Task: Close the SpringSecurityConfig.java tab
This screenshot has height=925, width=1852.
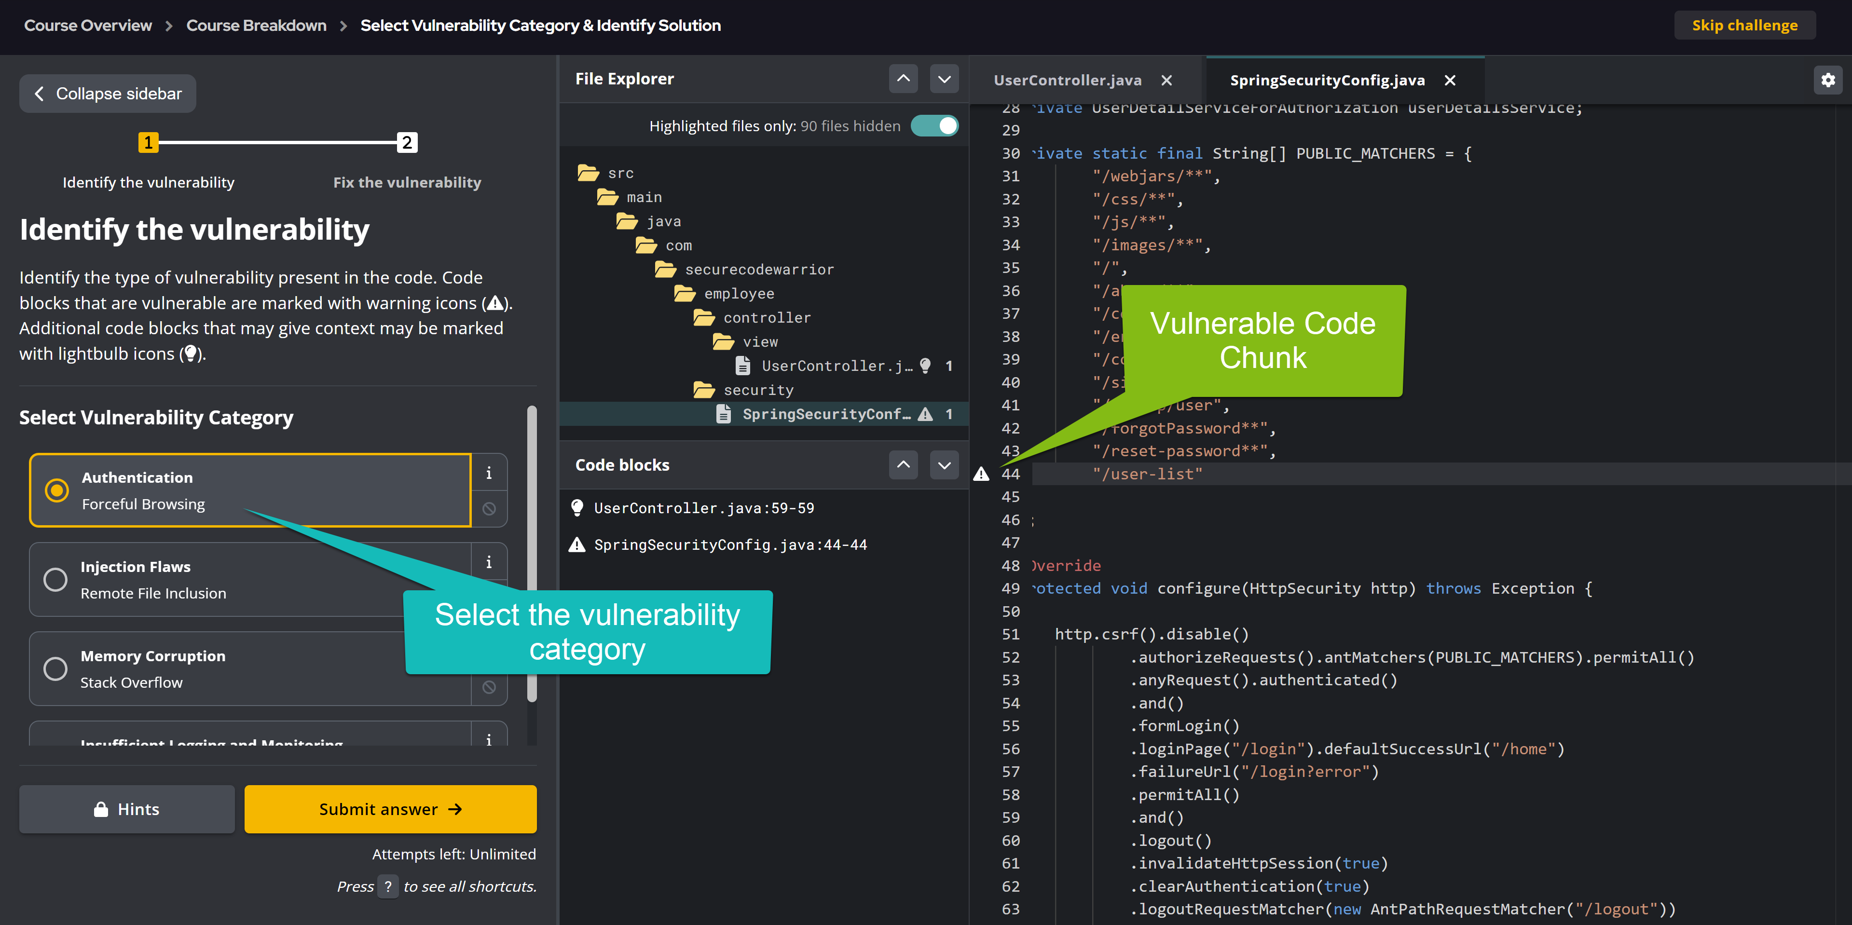Action: click(x=1450, y=81)
